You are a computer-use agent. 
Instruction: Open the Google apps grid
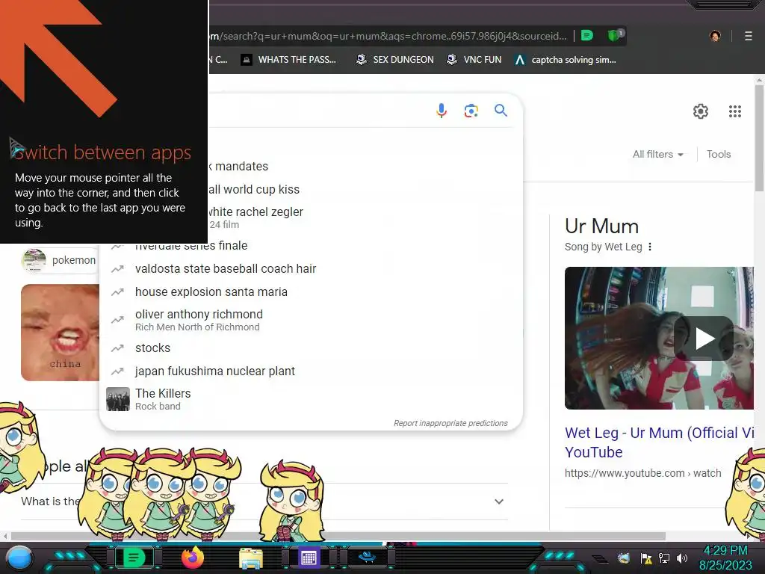pyautogui.click(x=735, y=111)
